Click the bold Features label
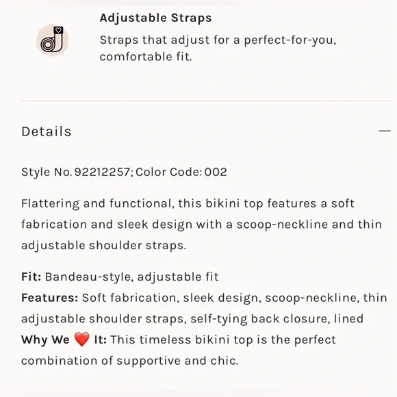 pyautogui.click(x=49, y=298)
